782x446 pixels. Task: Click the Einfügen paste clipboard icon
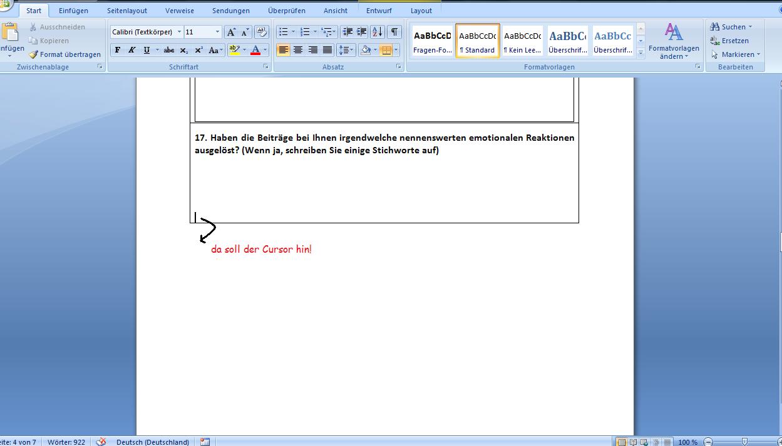pyautogui.click(x=9, y=33)
